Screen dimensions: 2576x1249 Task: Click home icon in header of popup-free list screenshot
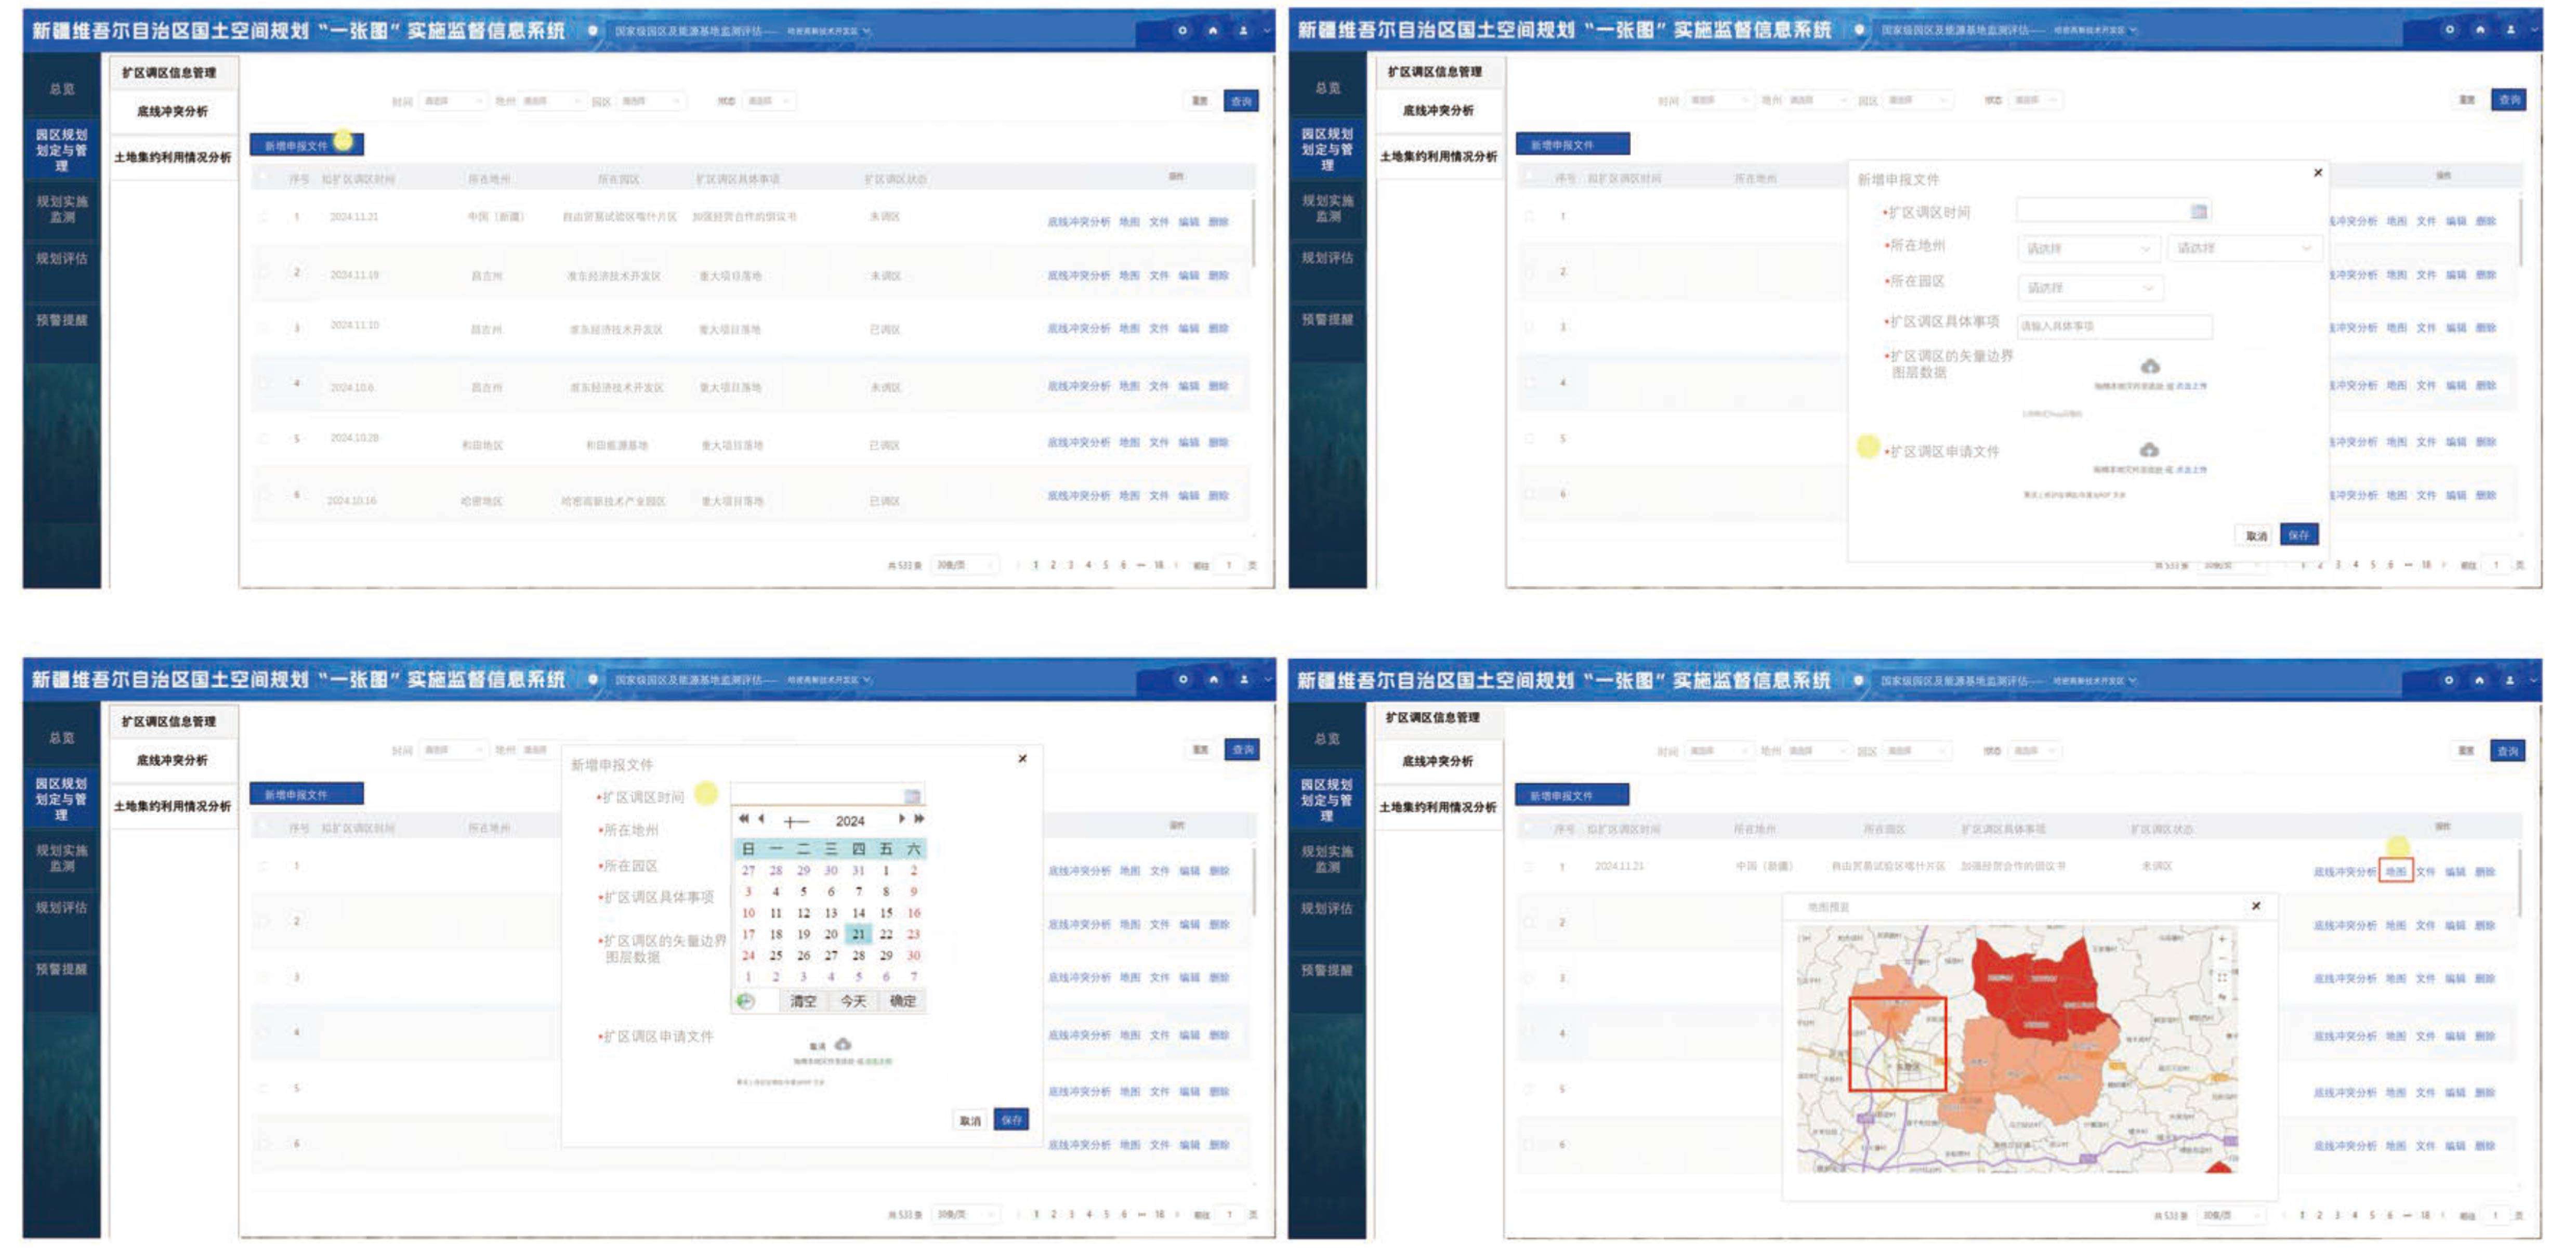(x=1213, y=30)
